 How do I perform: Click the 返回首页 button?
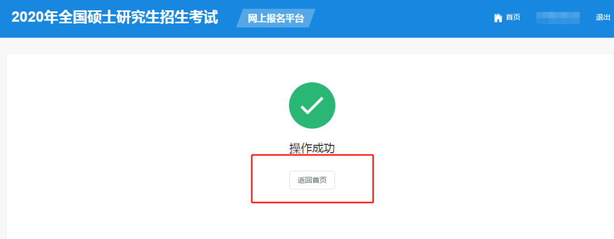pos(312,181)
